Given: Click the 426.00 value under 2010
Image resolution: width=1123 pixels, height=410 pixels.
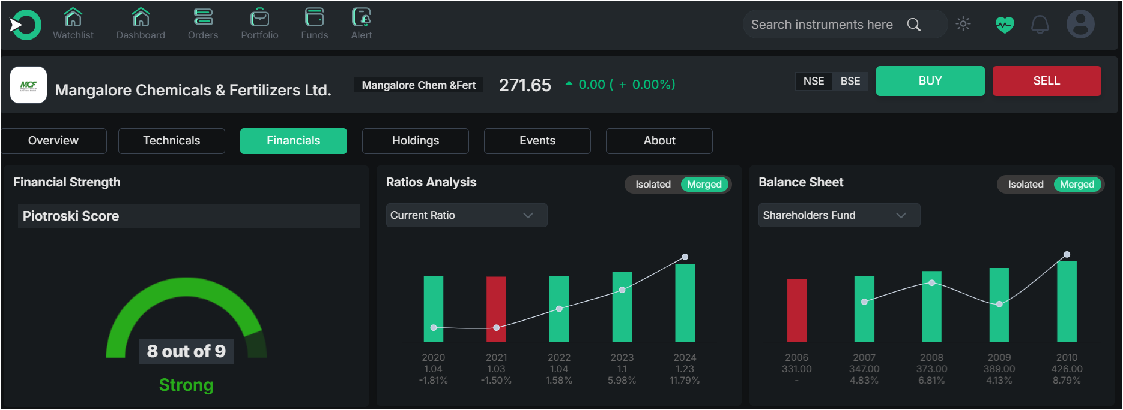Looking at the screenshot, I should click(x=1067, y=369).
